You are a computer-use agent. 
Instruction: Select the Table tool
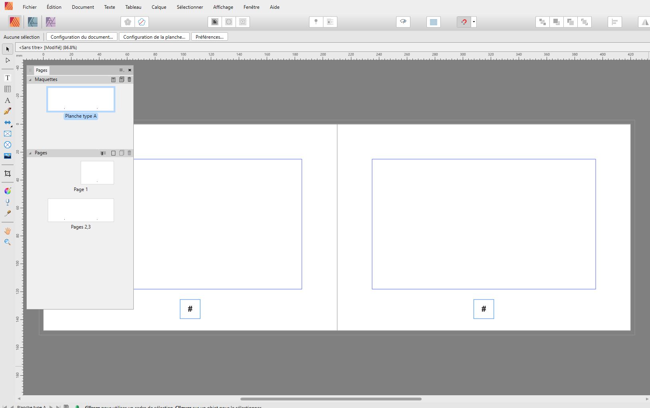click(8, 89)
